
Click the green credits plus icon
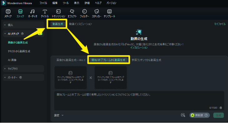(x=193, y=115)
